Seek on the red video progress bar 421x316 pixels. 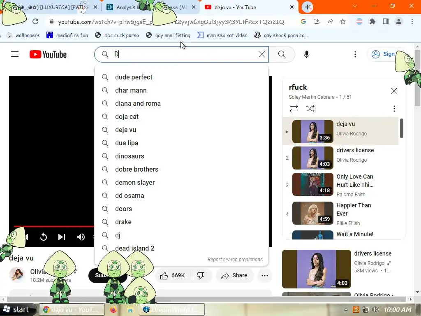click(54, 227)
